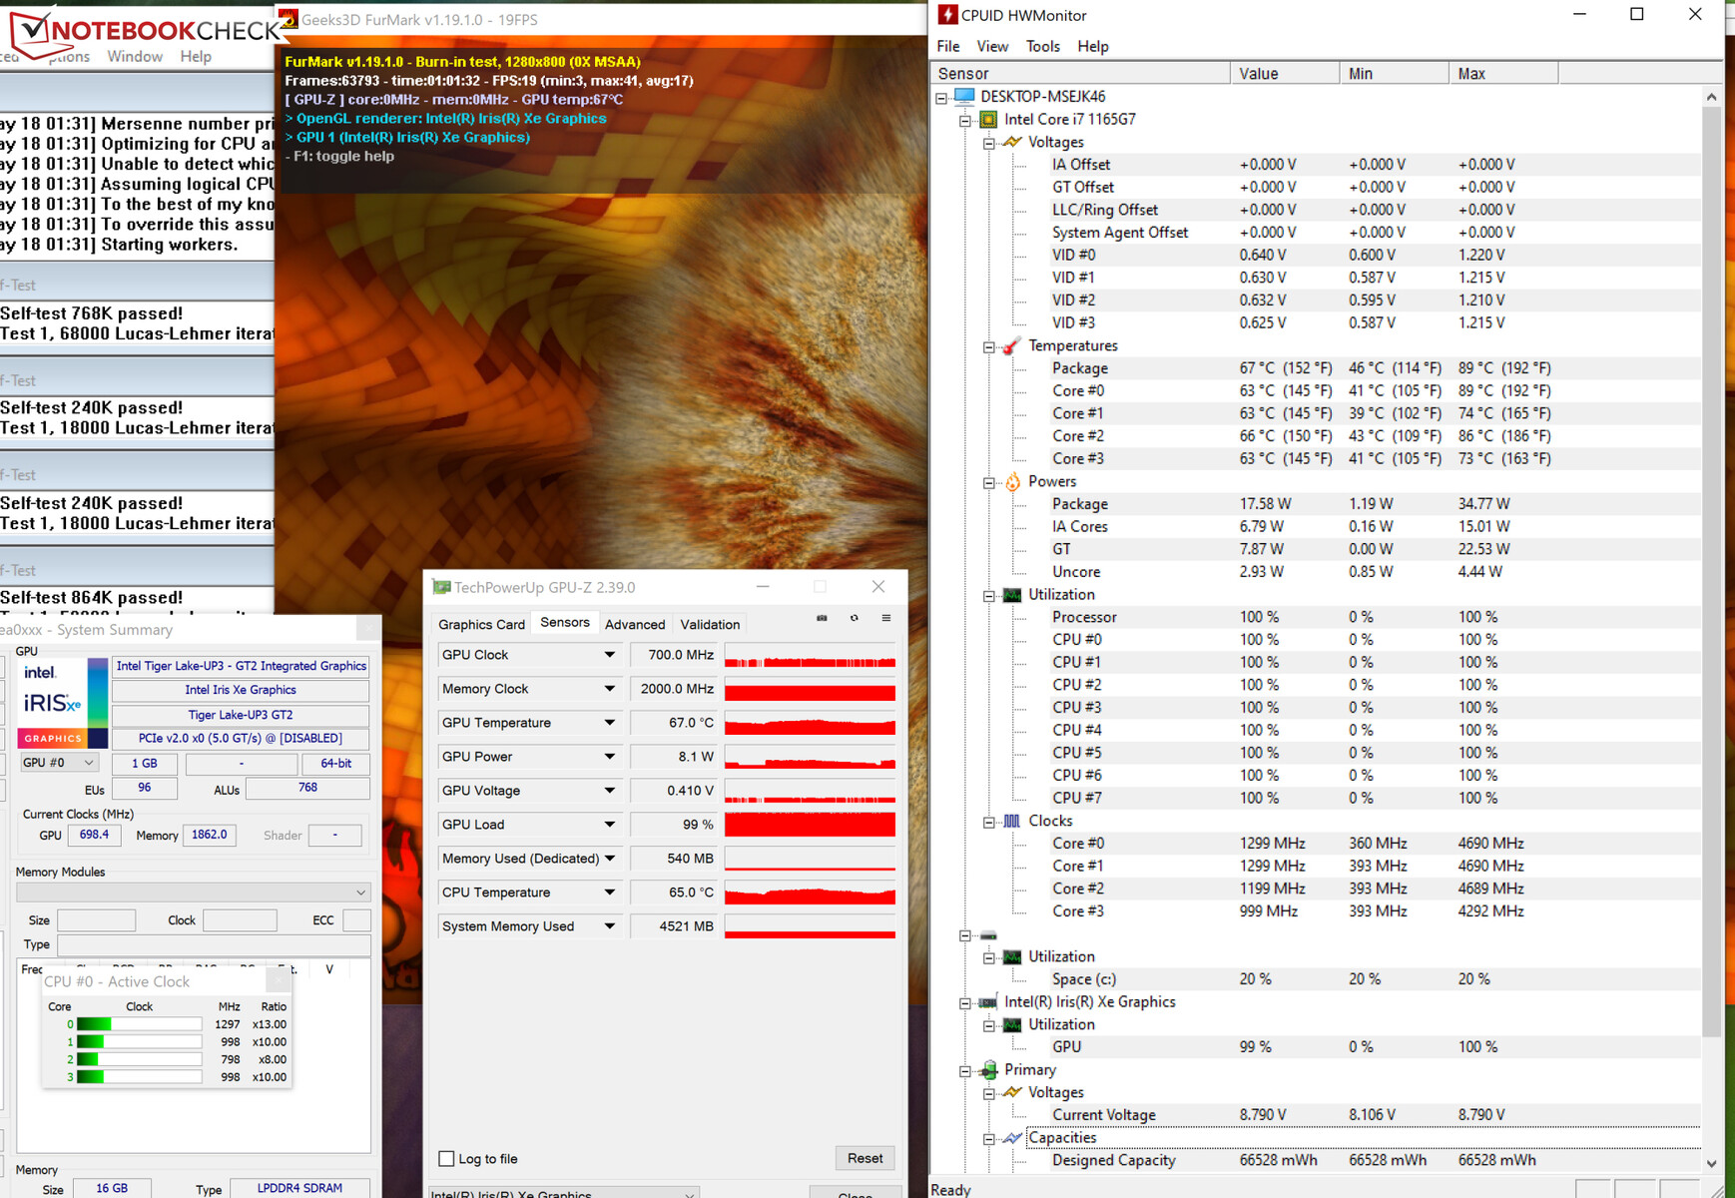Open the GPU Temperature sensor dropdown
This screenshot has width=1735, height=1198.
pos(609,723)
